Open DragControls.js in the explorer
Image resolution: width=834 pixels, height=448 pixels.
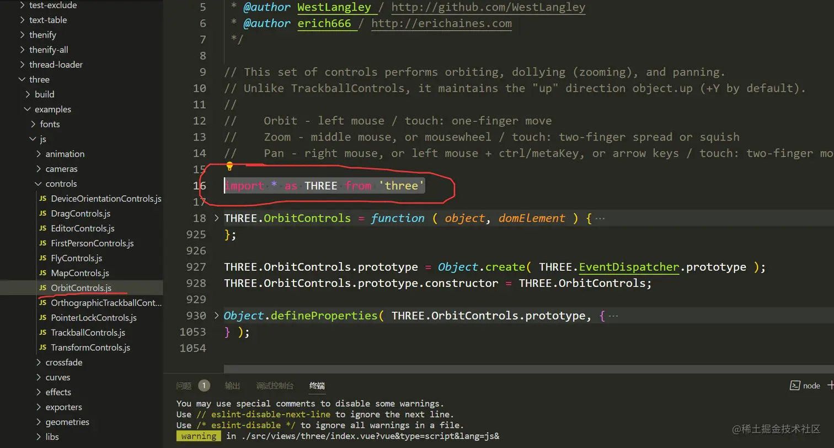pyautogui.click(x=81, y=214)
